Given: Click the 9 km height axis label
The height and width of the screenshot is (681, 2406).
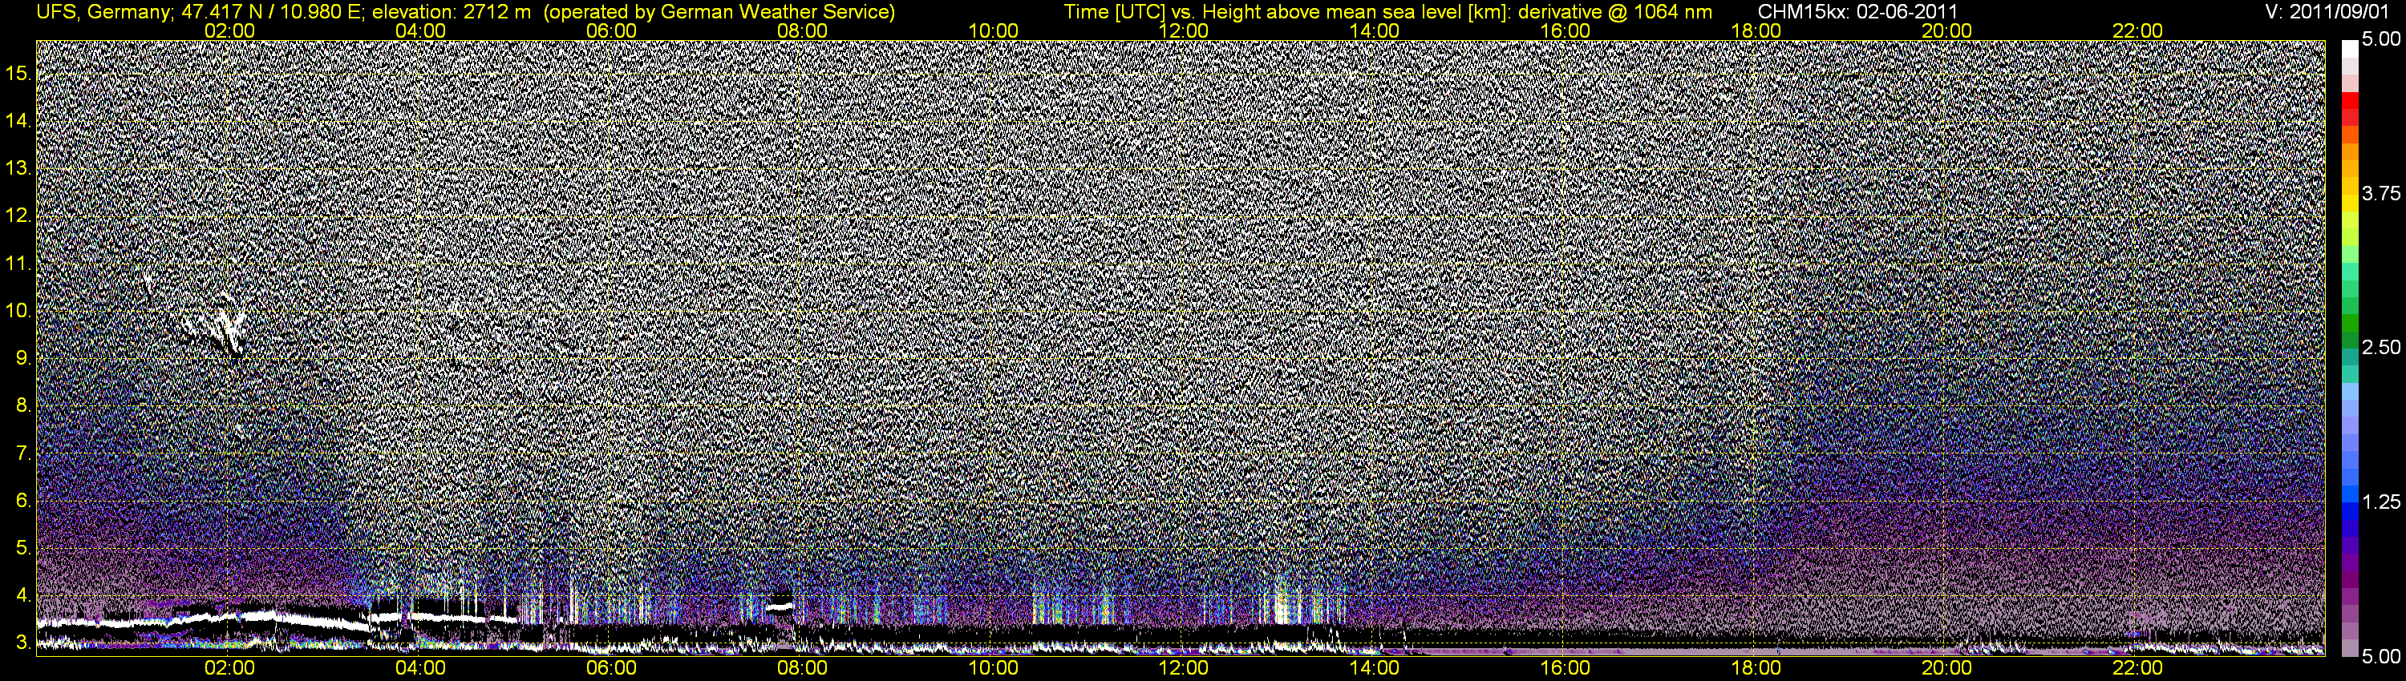Looking at the screenshot, I should point(24,358).
